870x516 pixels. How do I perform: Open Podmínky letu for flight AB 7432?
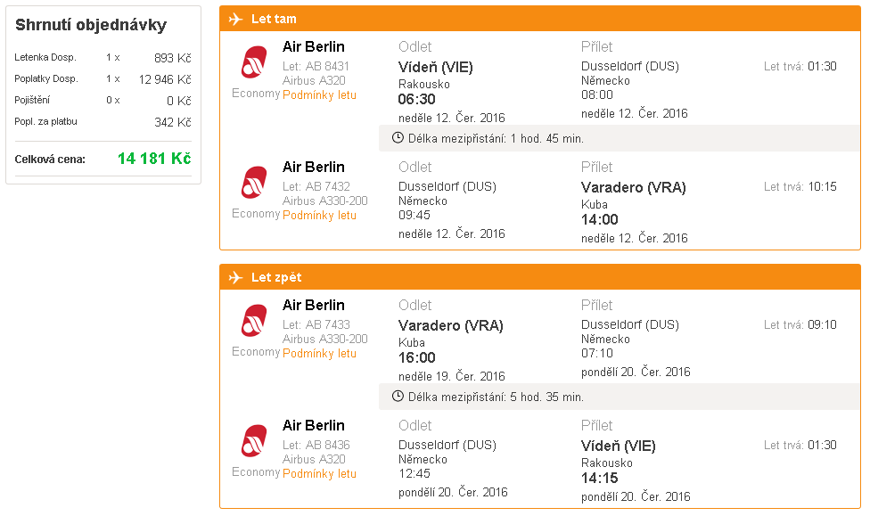coord(320,216)
